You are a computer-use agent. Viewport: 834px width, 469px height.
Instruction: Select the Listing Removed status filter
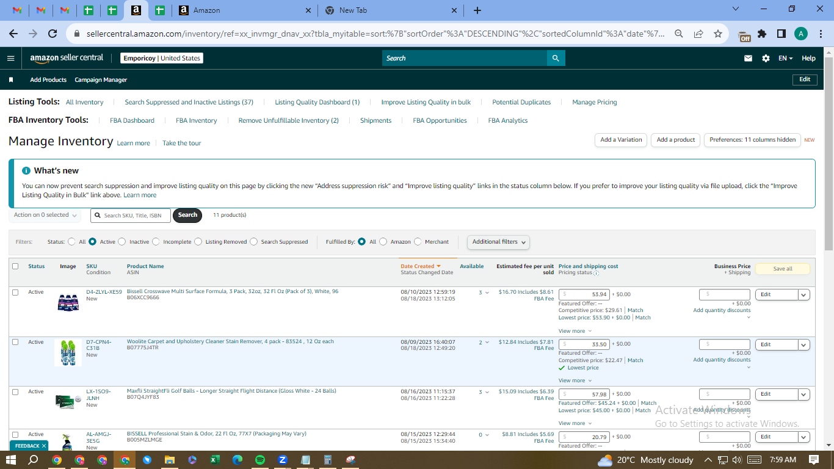point(198,242)
